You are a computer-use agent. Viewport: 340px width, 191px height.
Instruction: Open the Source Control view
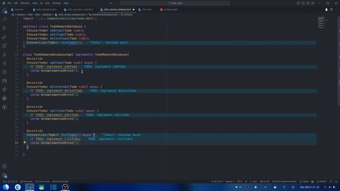click(x=4, y=28)
